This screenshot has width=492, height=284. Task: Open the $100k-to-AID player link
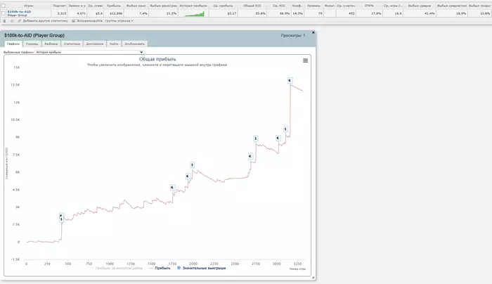pos(19,12)
